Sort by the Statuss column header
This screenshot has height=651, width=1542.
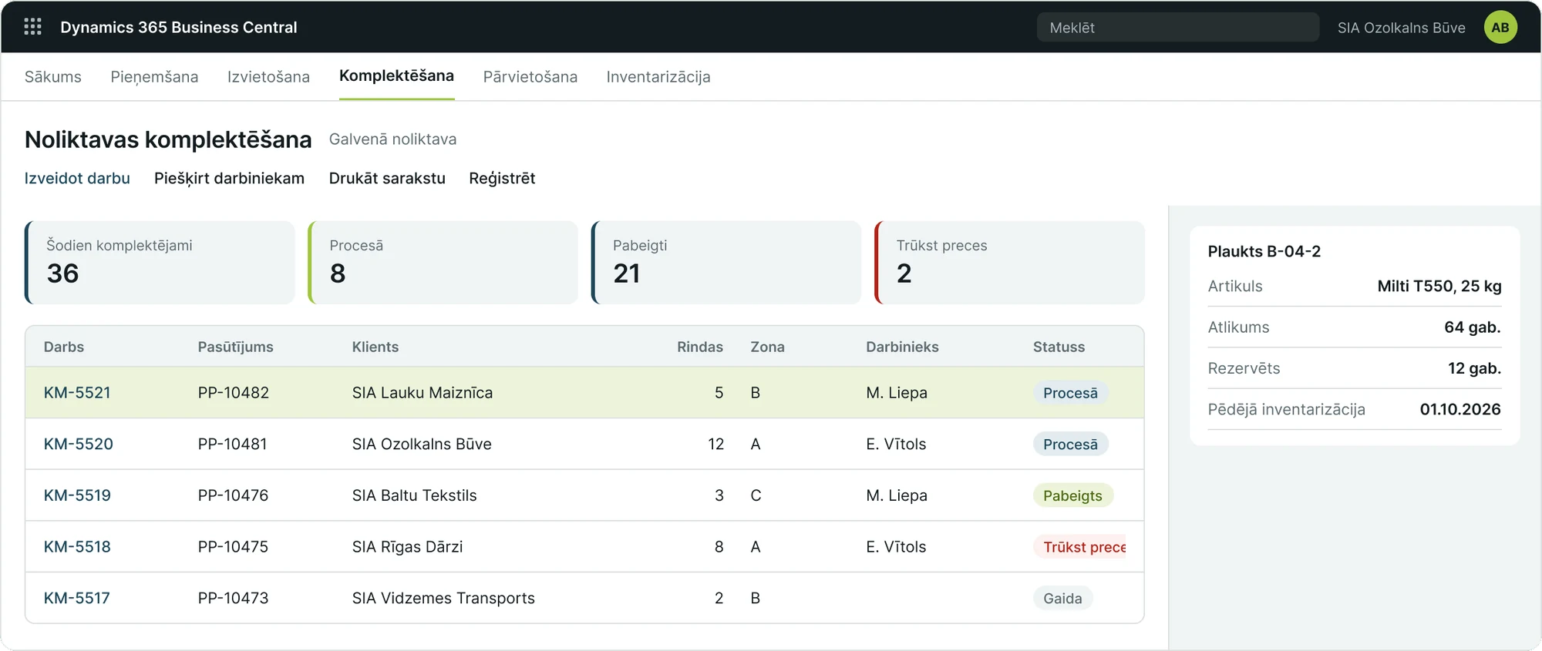pyautogui.click(x=1059, y=347)
